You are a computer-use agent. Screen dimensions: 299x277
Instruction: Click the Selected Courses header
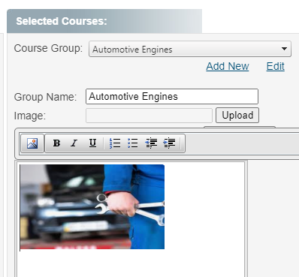click(x=62, y=21)
